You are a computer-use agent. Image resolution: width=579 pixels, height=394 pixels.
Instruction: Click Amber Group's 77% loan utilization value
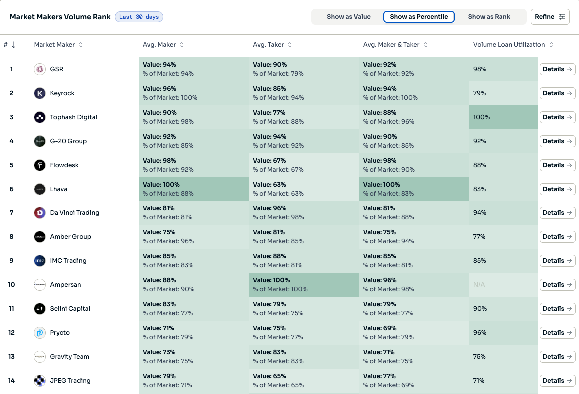(479, 237)
